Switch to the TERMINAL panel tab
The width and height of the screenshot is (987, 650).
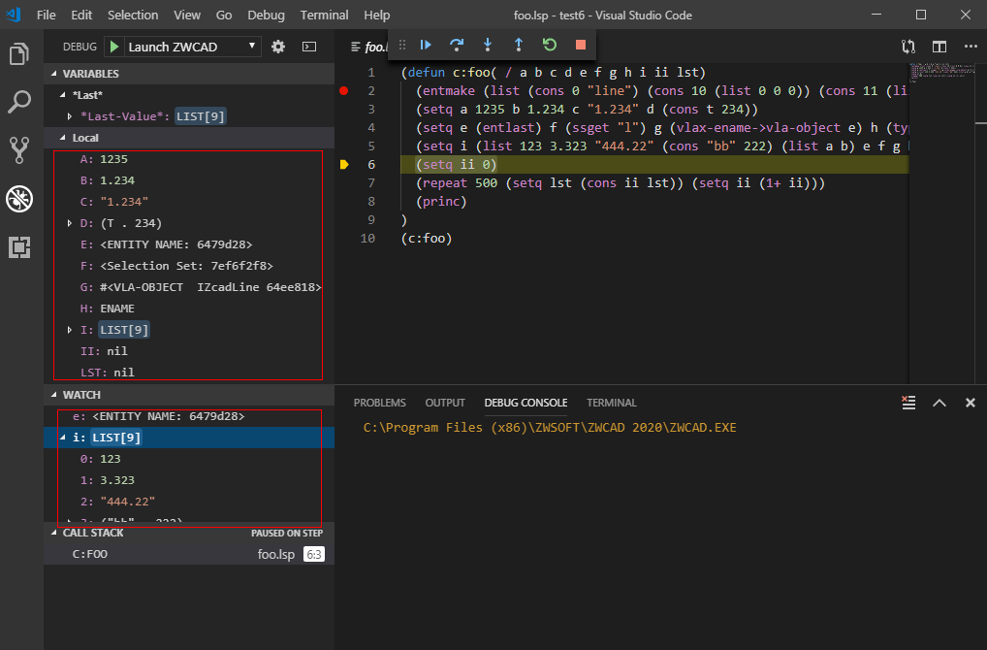pos(611,403)
